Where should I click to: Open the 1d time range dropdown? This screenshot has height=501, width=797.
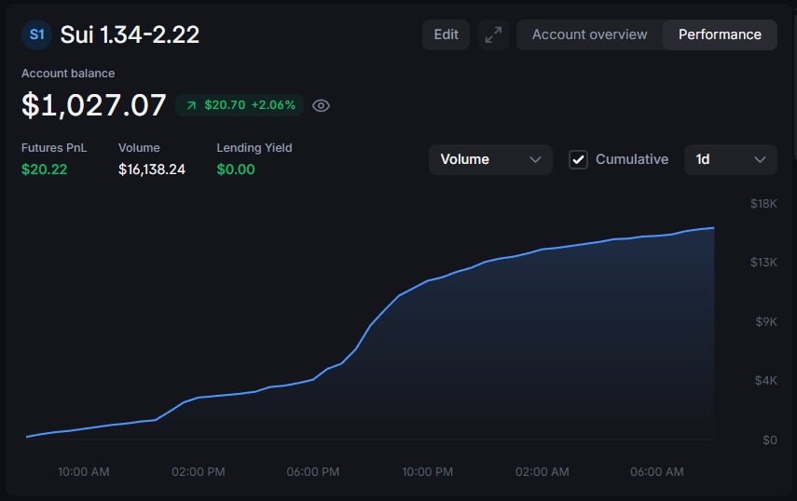pyautogui.click(x=731, y=159)
